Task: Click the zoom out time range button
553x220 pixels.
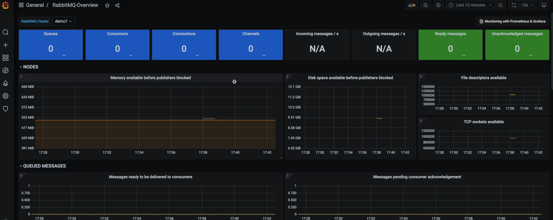Action: pos(501,5)
